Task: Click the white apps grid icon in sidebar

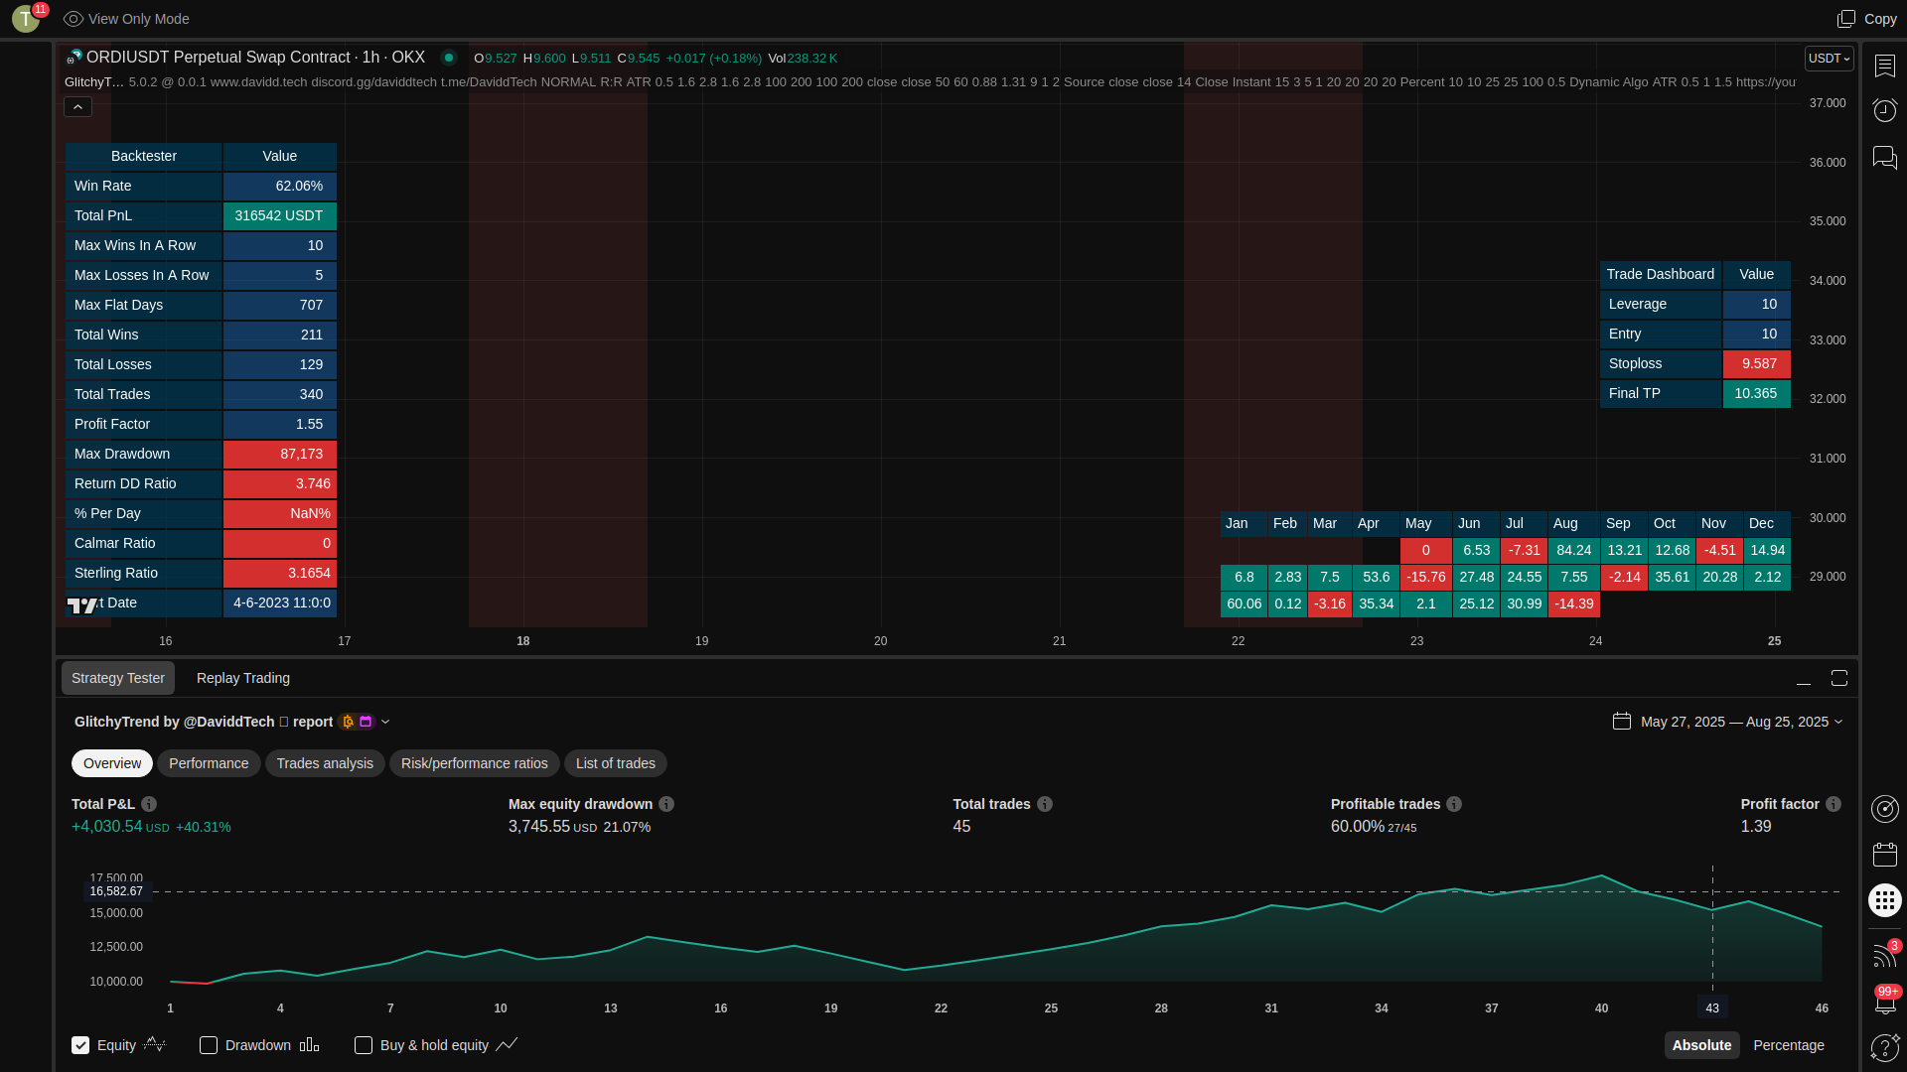Action: [x=1885, y=900]
